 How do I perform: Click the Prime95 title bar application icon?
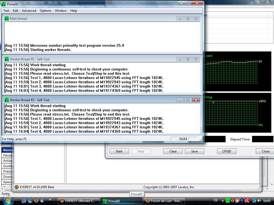(3, 4)
